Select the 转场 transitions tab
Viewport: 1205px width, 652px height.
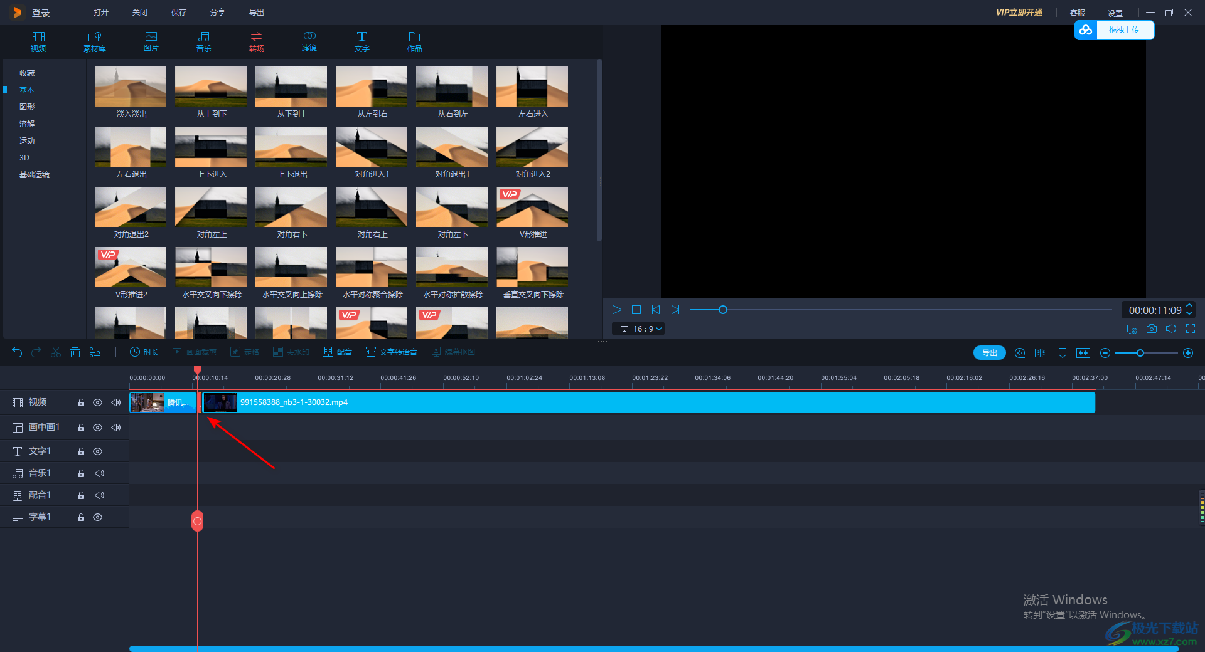(257, 41)
